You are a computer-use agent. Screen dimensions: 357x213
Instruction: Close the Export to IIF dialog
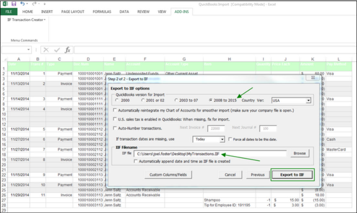tap(313, 78)
